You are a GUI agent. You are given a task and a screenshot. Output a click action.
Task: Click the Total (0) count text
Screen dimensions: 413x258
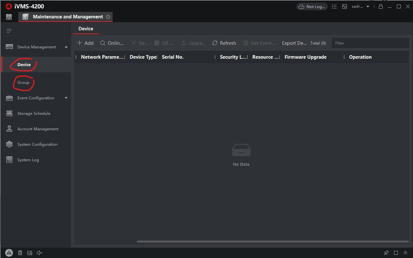tap(318, 43)
